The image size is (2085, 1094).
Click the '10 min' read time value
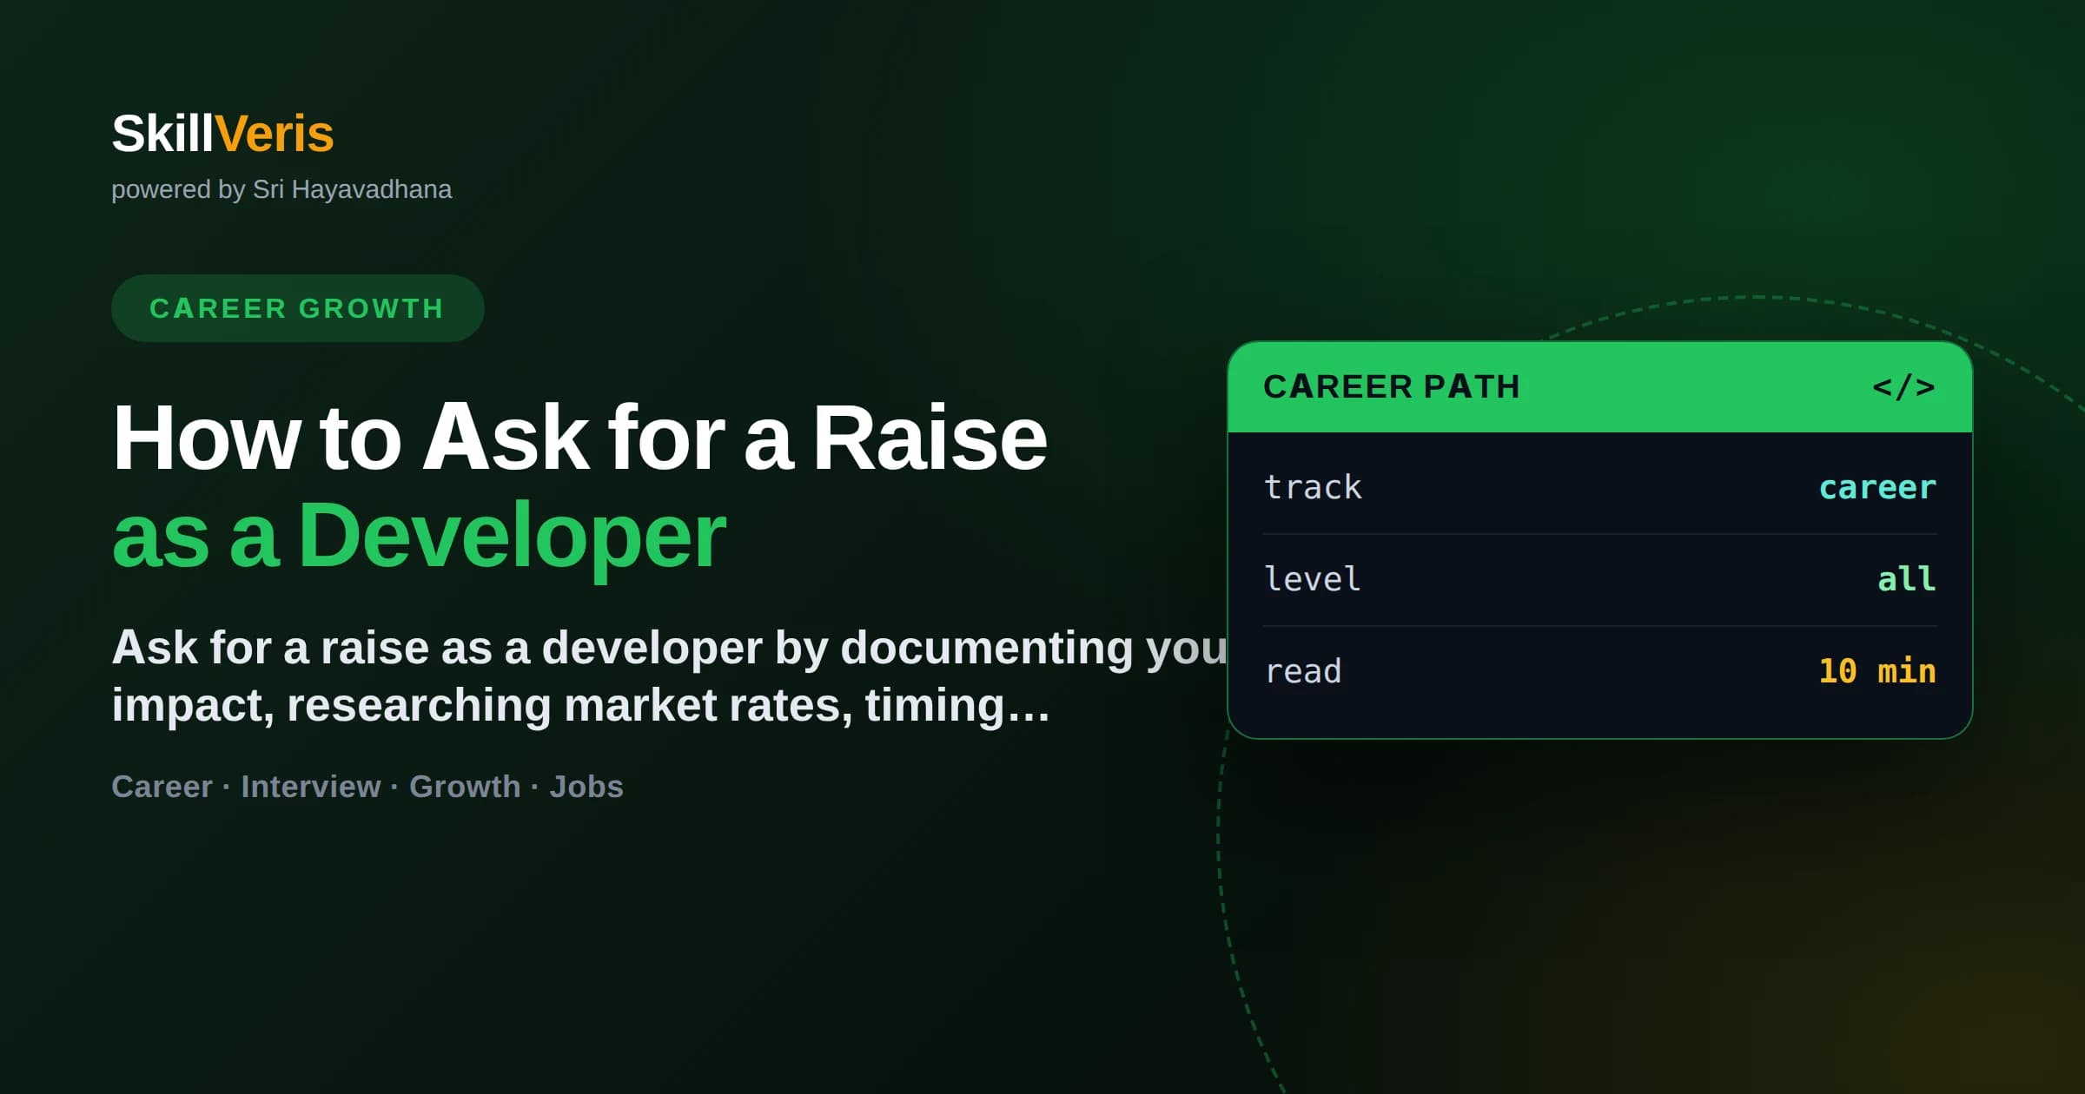point(1877,671)
